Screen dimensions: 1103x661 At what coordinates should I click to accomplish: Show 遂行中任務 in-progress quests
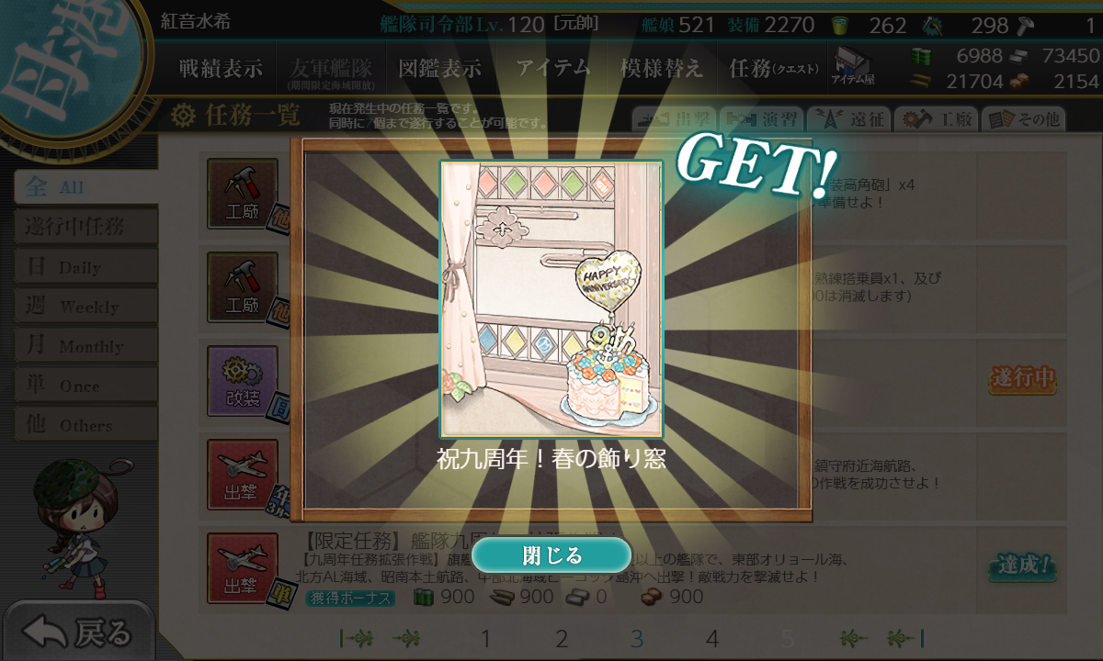tap(85, 226)
